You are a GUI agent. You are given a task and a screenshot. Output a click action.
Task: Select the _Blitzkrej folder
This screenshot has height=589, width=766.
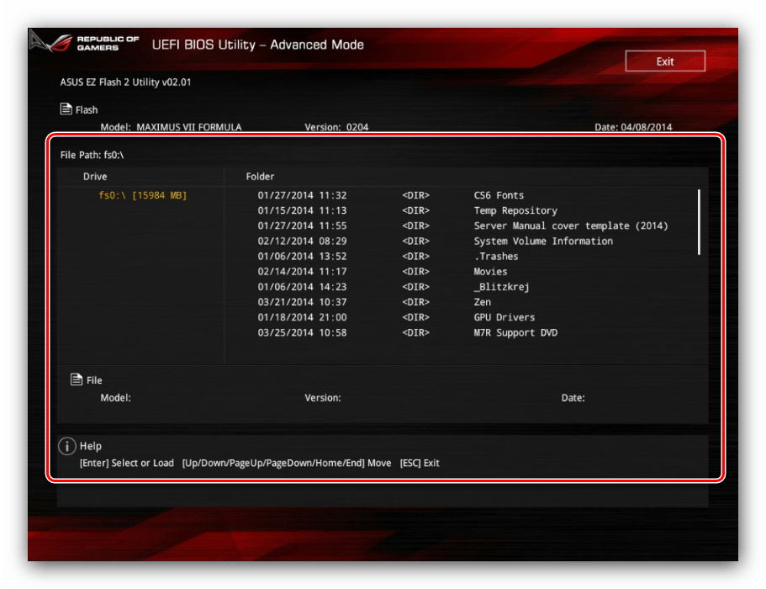point(501,287)
